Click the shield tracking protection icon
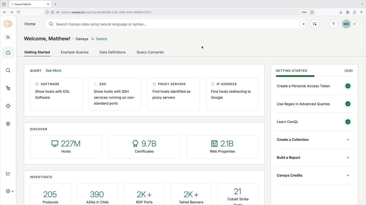This screenshot has height=205, width=366. (47, 12)
